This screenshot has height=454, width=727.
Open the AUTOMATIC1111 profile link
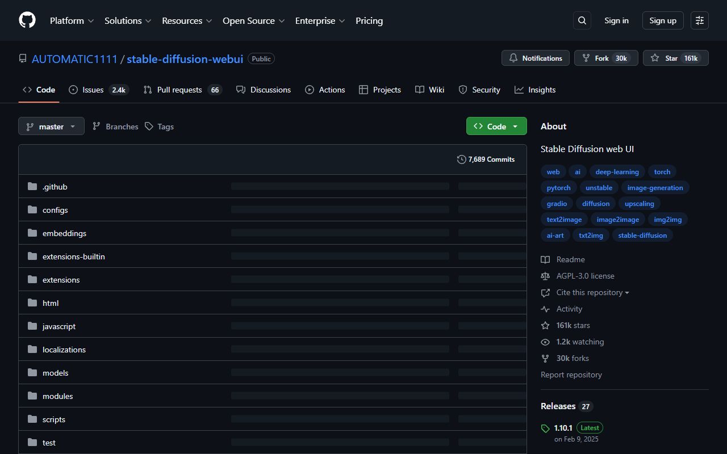[74, 58]
